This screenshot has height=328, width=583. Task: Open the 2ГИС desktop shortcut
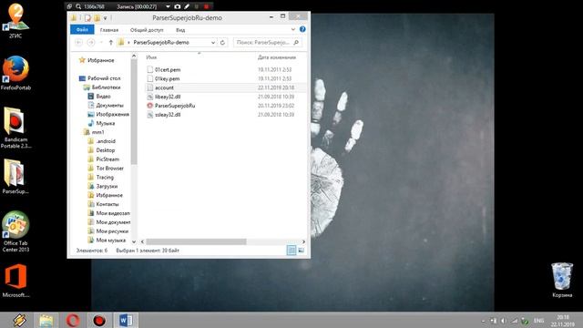[x=15, y=21]
